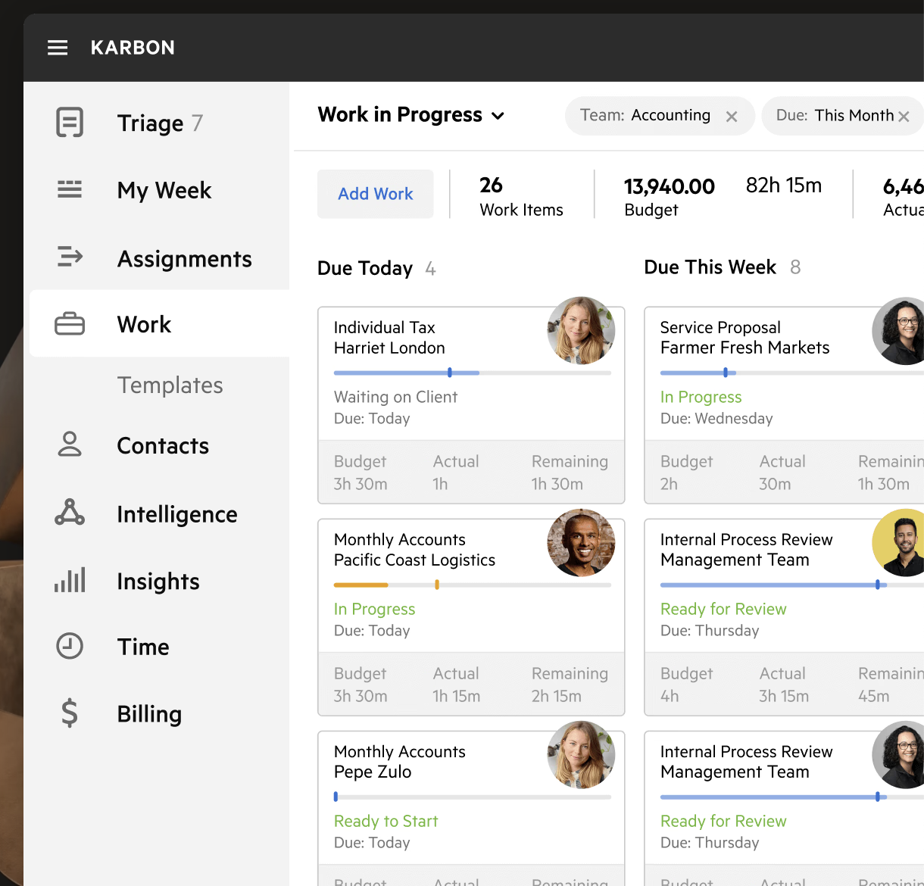Viewport: 924px width, 886px height.
Task: Open Harriet London's avatar on Individual Tax
Action: coord(581,331)
